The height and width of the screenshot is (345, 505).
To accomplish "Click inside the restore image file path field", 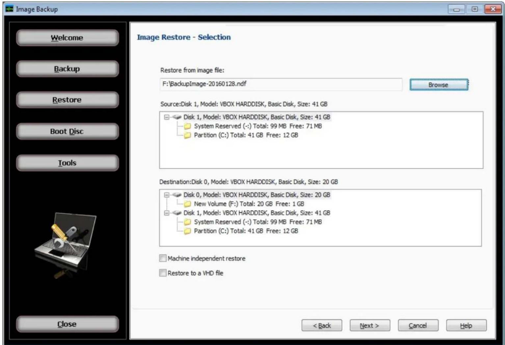I will coord(281,84).
